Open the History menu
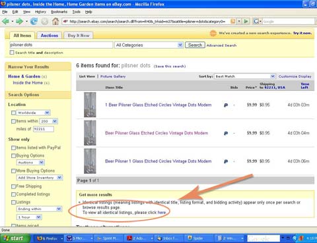Viewport: 317px width, 243px height. coord(40,12)
